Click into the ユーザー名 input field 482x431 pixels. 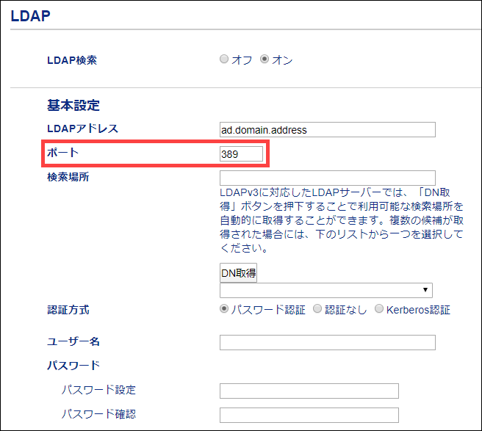pyautogui.click(x=327, y=342)
